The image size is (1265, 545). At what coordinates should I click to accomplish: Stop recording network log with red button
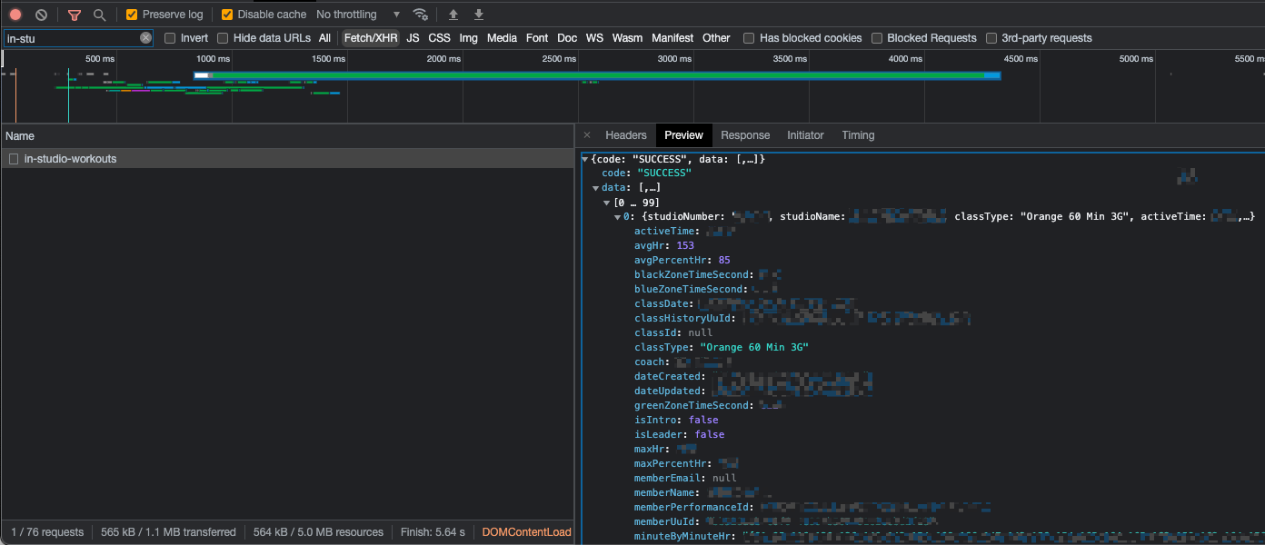click(15, 15)
